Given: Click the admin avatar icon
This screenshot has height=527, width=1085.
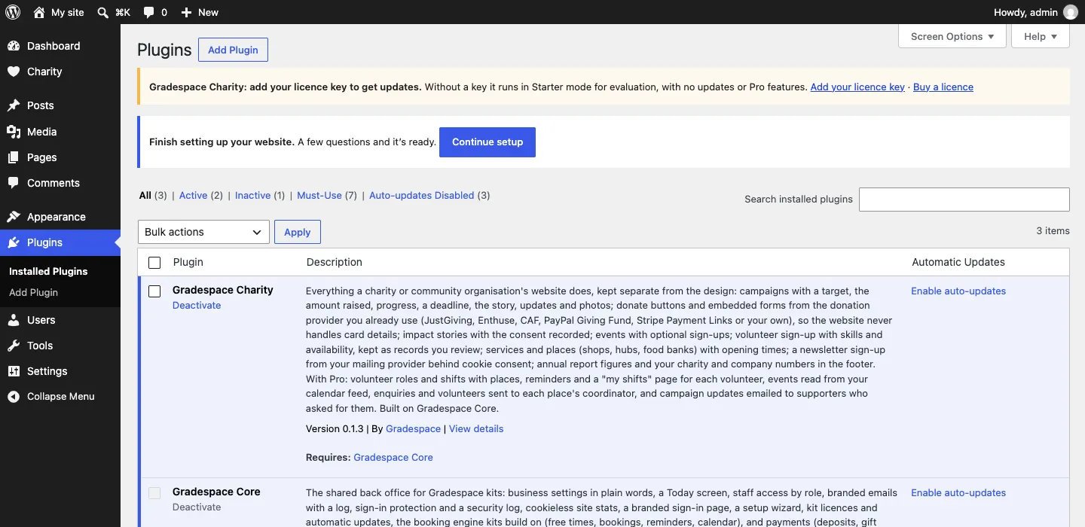Looking at the screenshot, I should 1070,12.
